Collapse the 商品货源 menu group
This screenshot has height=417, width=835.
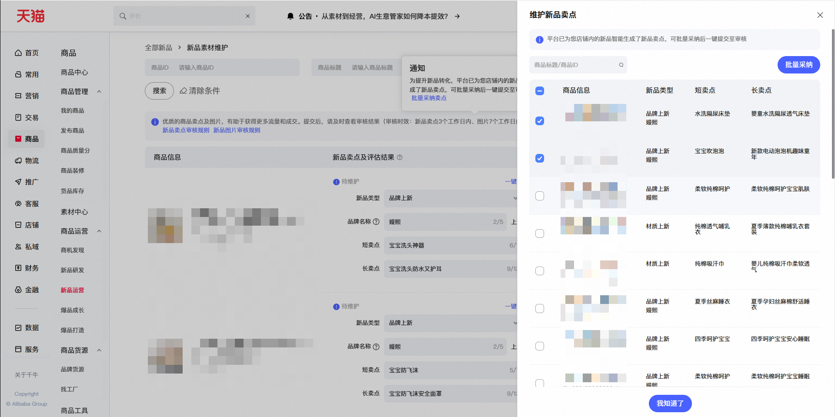point(99,350)
